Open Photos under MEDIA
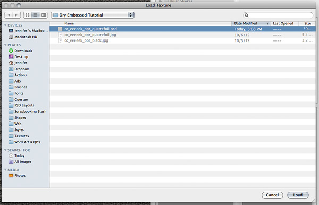The image size is (319, 205). [17, 176]
